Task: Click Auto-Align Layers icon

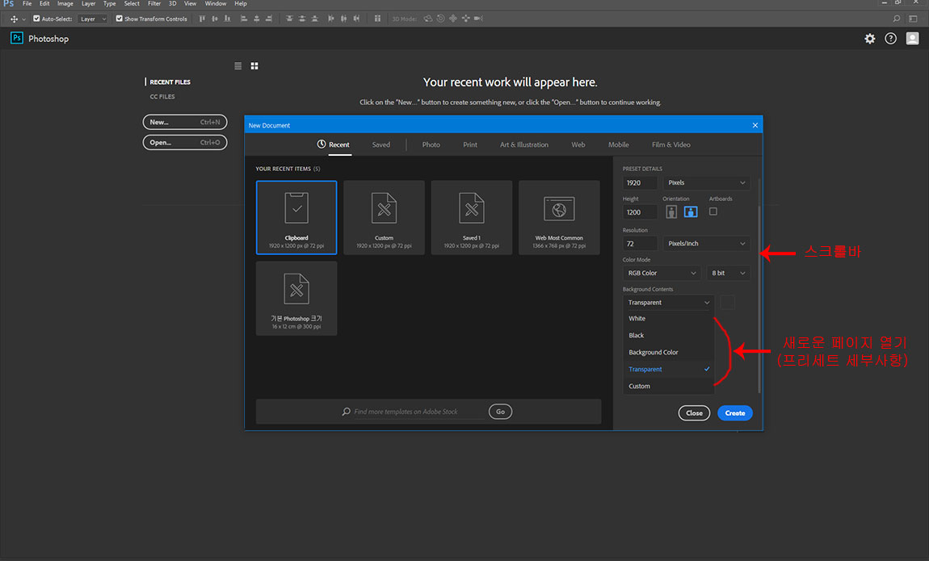Action: coord(377,19)
